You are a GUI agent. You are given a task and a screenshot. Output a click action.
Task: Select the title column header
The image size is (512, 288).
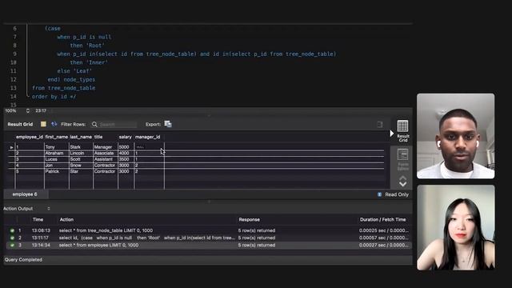tap(98, 137)
